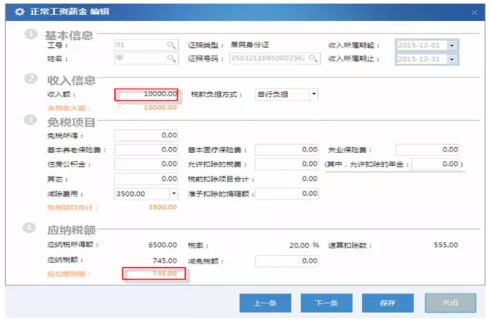Focus the 基本养老保险费 input field
Image resolution: width=490 pixels, height=322 pixels.
pyautogui.click(x=147, y=150)
